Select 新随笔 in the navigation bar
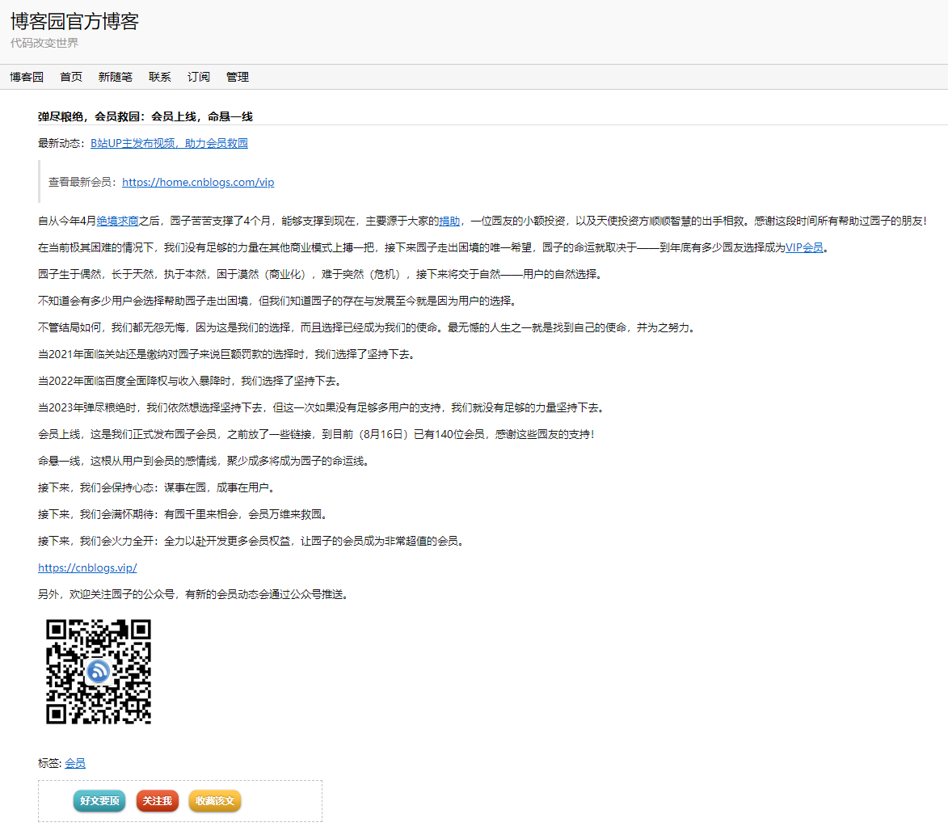This screenshot has height=831, width=948. coord(115,77)
